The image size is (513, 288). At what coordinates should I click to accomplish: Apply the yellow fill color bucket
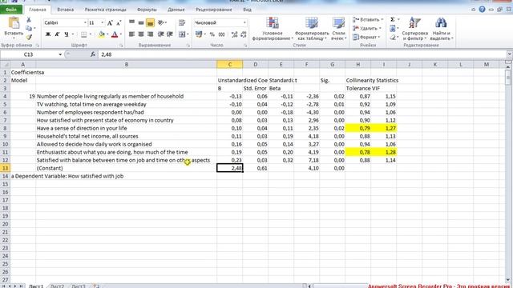coord(102,34)
